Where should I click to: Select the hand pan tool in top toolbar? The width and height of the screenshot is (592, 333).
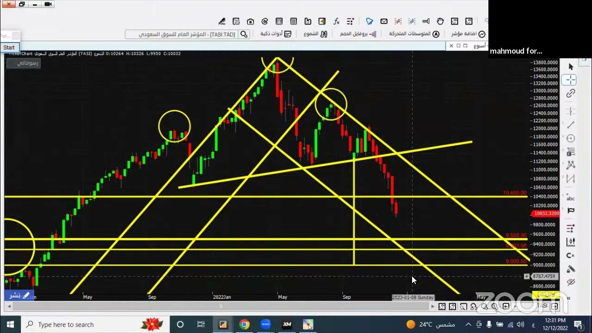pos(440,21)
